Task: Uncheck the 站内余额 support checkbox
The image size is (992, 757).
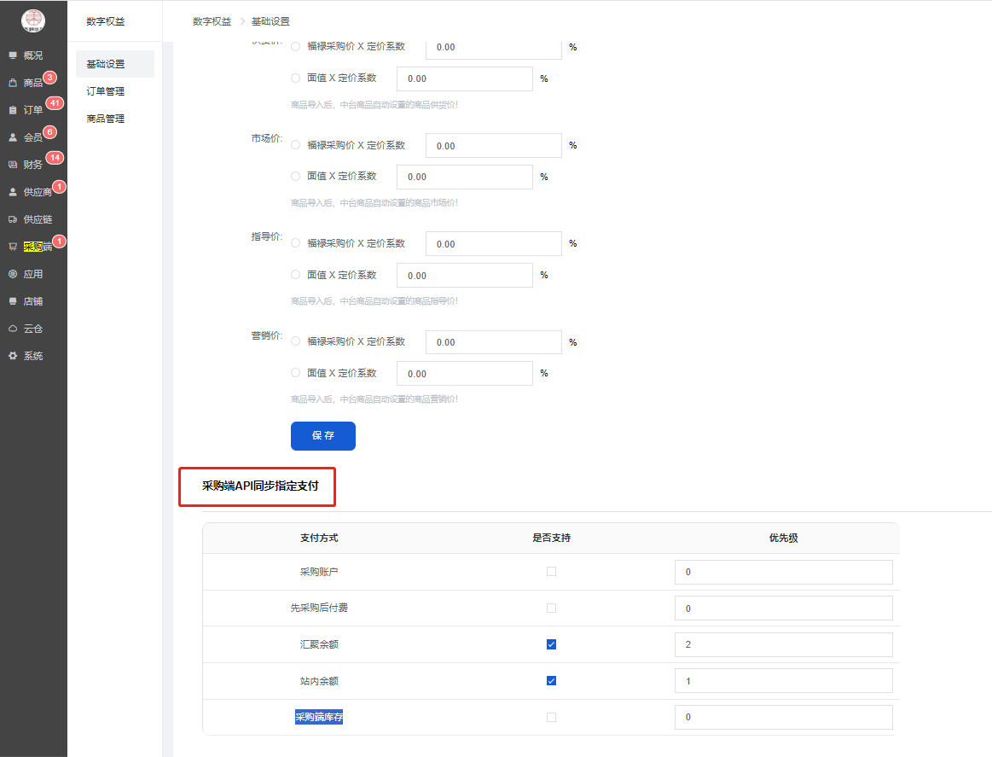Action: pyautogui.click(x=551, y=681)
